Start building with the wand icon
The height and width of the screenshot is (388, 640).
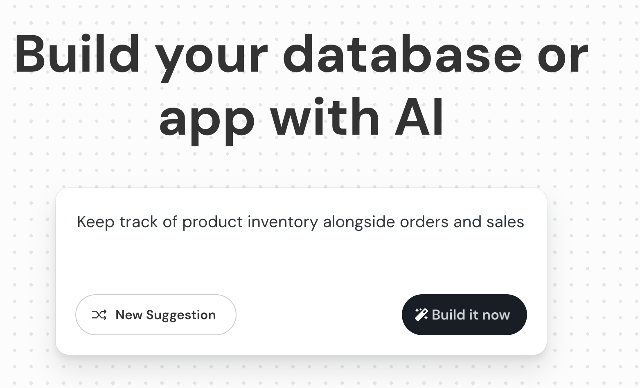421,314
